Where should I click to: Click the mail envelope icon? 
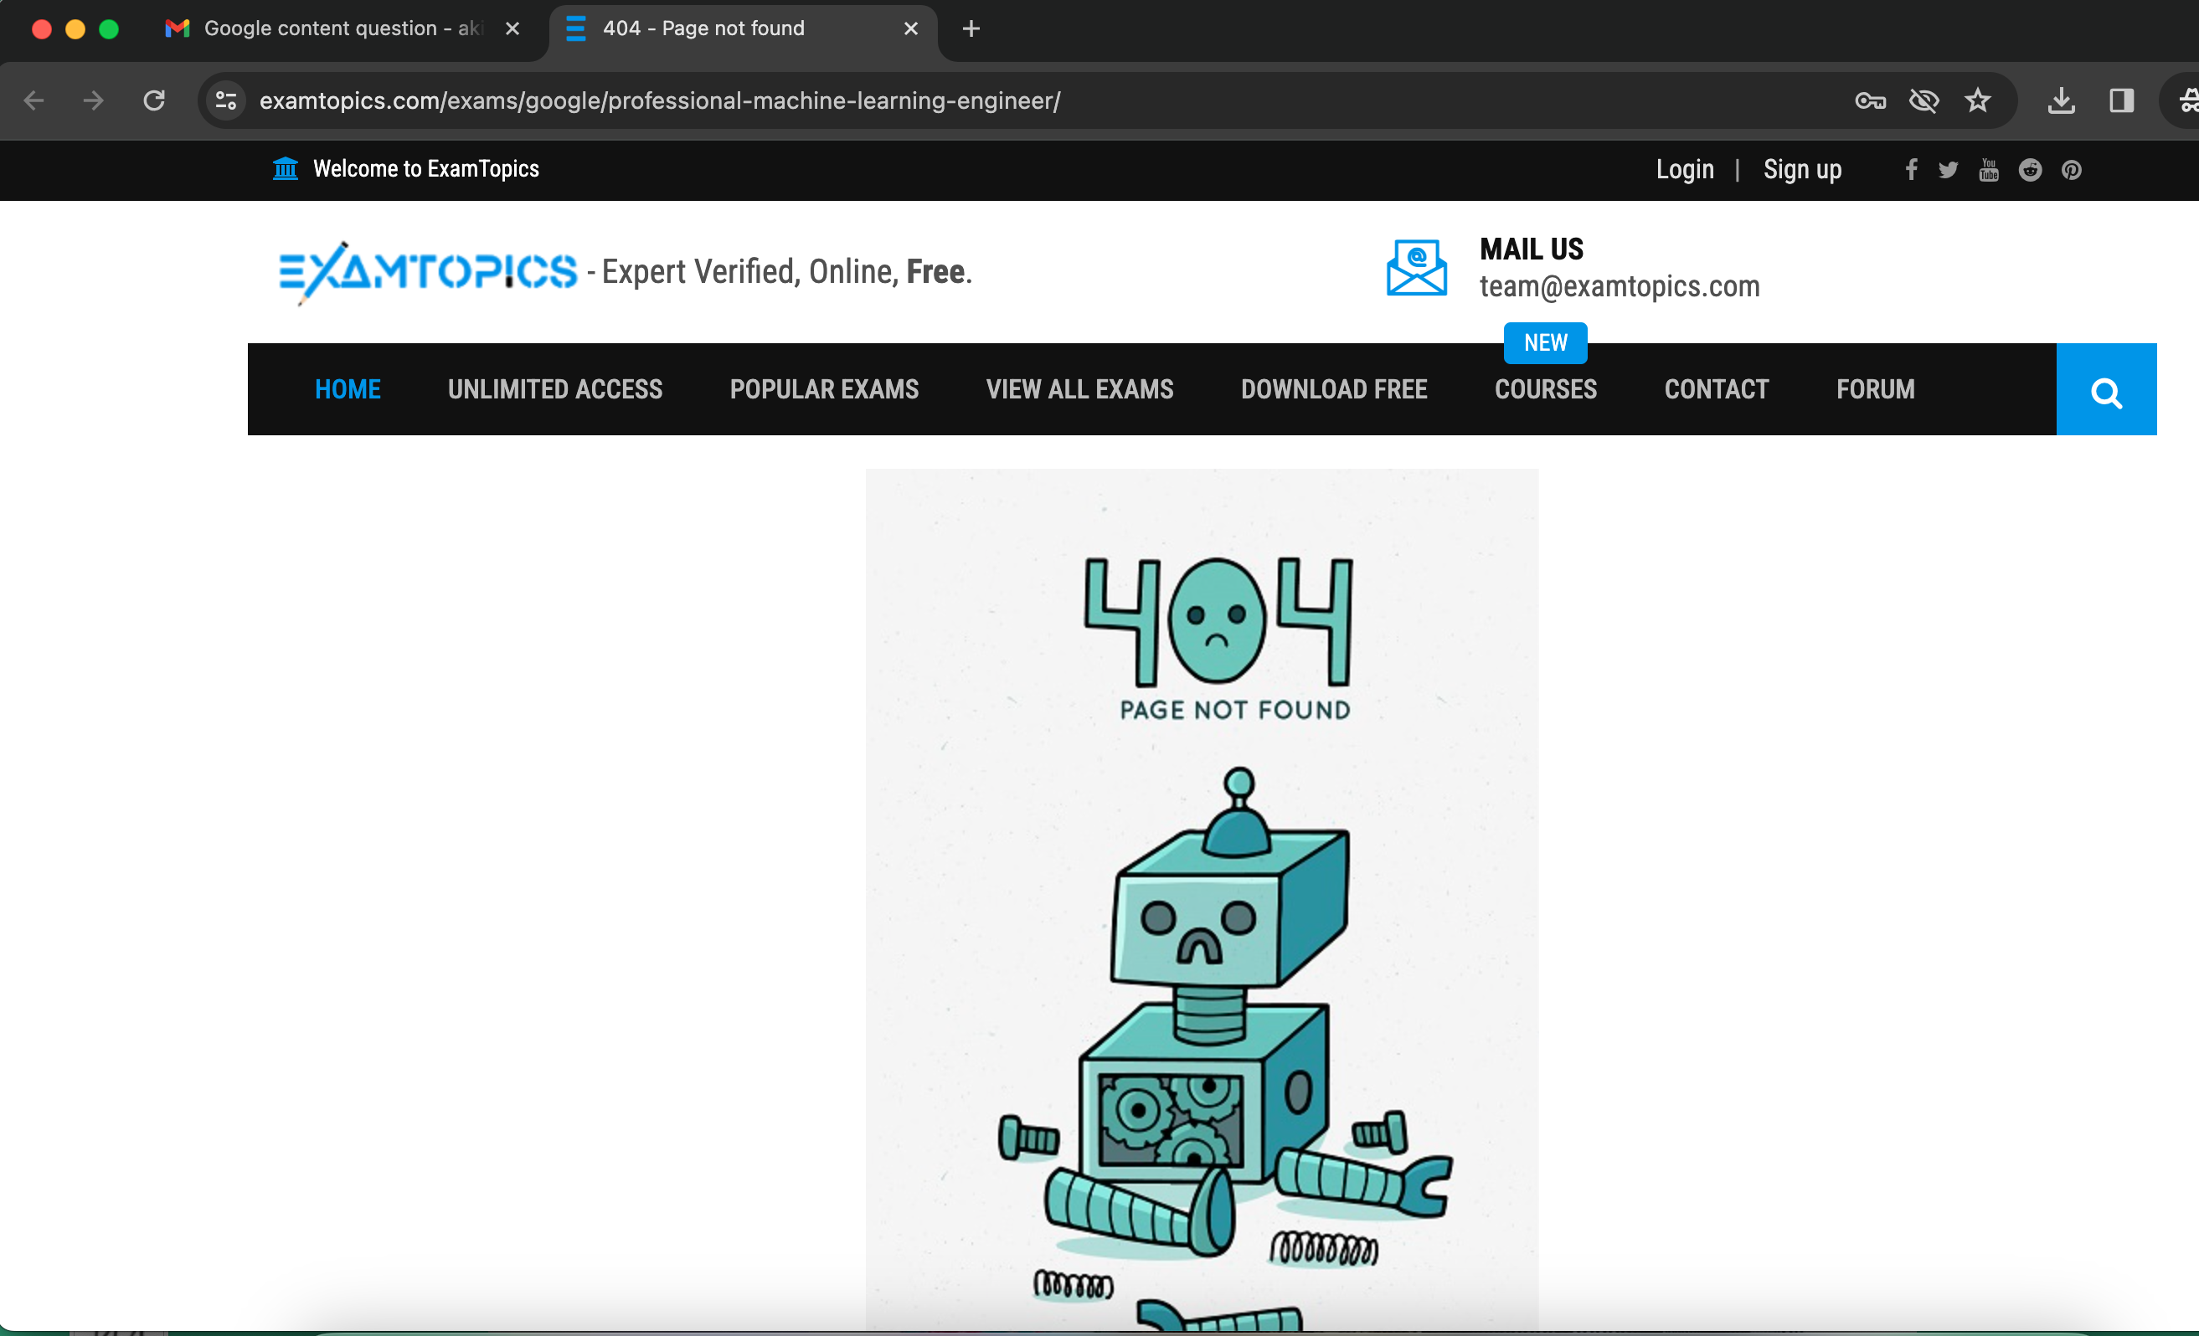[1415, 268]
